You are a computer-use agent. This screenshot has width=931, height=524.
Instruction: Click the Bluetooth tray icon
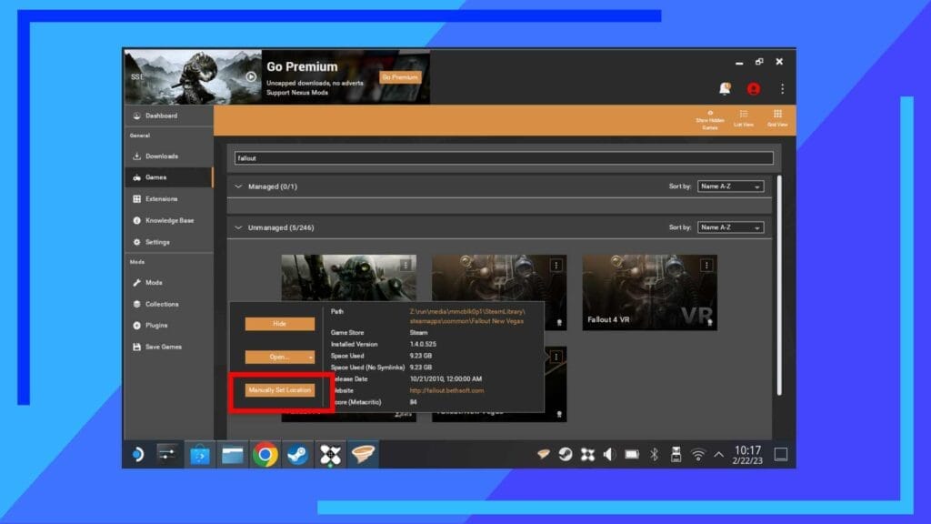tap(654, 455)
